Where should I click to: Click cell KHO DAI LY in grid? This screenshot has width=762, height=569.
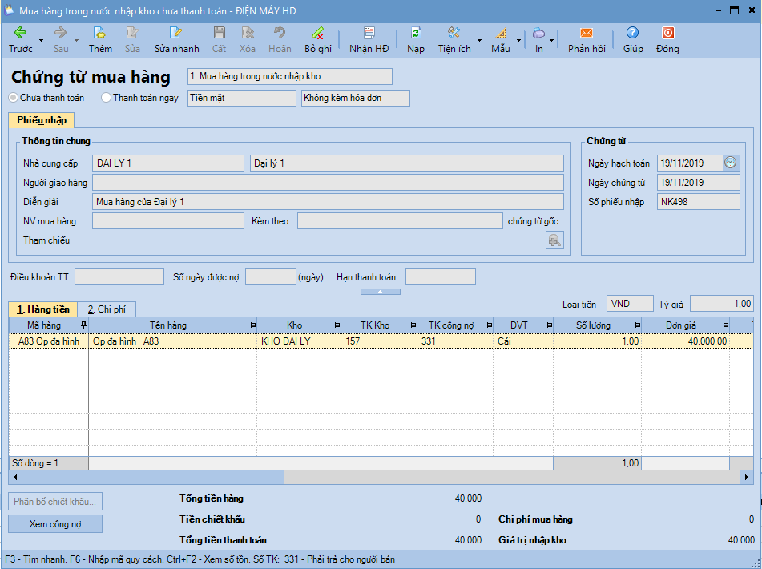click(299, 341)
